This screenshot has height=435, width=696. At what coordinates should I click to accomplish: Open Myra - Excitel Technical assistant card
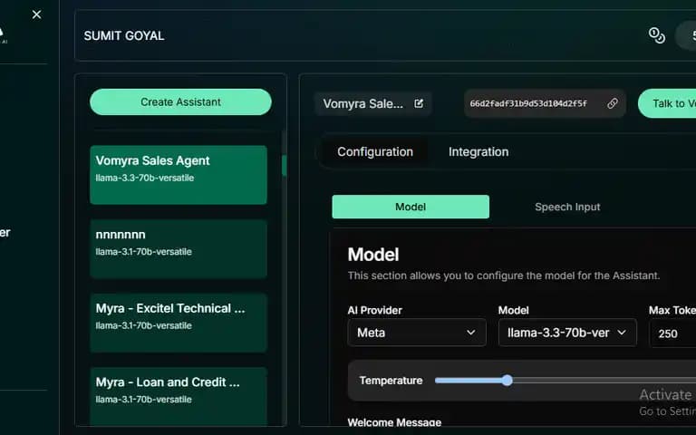pyautogui.click(x=179, y=323)
